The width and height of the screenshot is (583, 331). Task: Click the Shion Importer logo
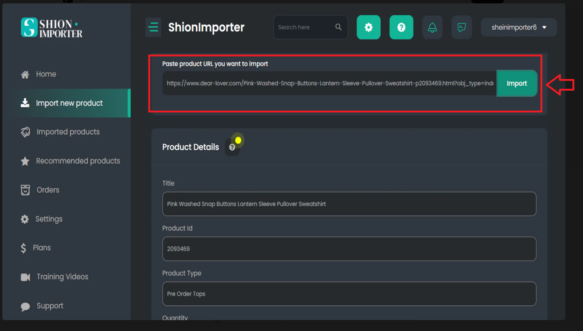click(x=52, y=27)
